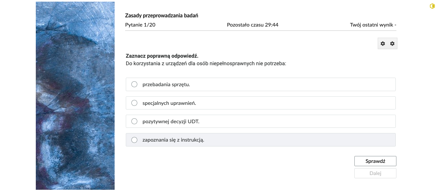Select the radio button for 'specjalnych uprawnień'
This screenshot has height=195, width=447.
click(134, 103)
